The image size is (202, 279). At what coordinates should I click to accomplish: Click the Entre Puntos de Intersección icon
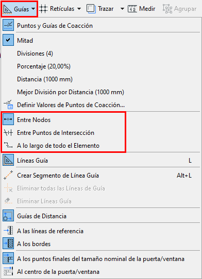[x=8, y=133]
